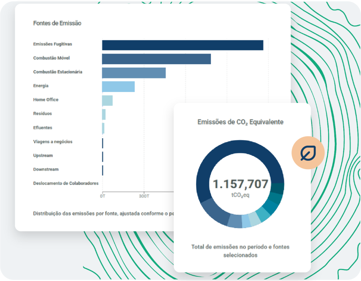Click the Efluentes bar
This screenshot has height=281, width=361.
point(103,128)
